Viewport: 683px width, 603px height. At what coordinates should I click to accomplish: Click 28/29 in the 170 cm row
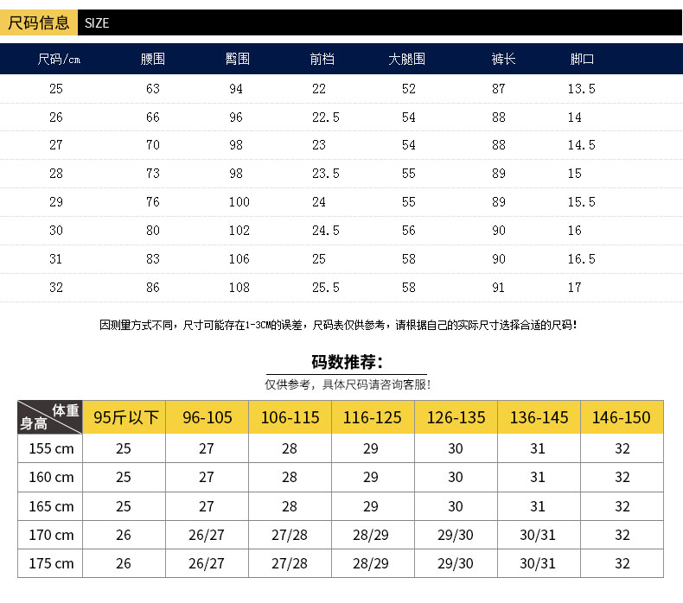[371, 535]
